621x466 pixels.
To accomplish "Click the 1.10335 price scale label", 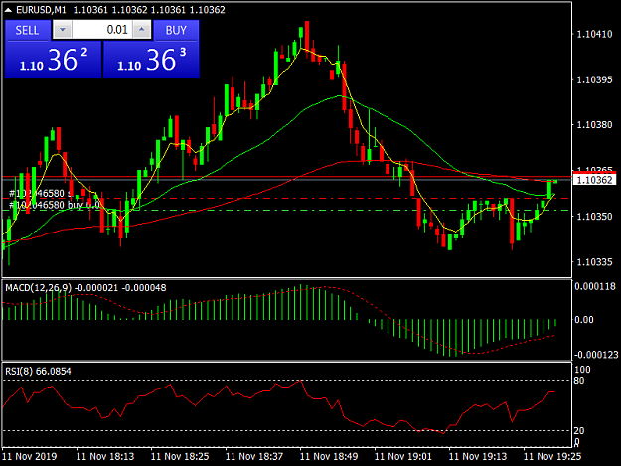I will click(x=594, y=262).
